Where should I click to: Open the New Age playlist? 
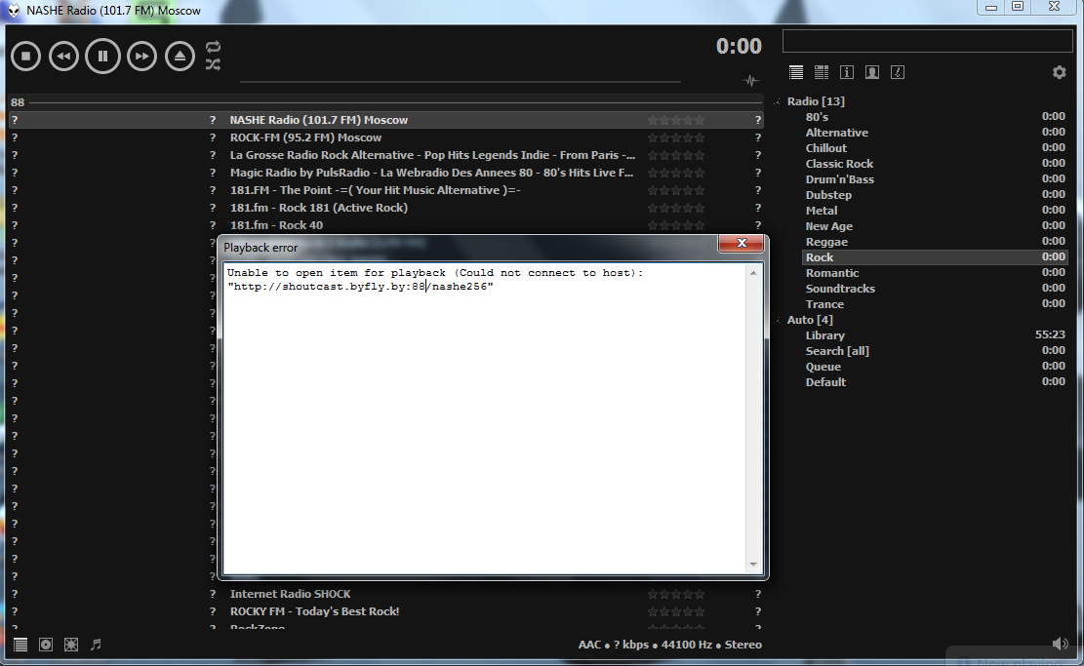[935, 226]
